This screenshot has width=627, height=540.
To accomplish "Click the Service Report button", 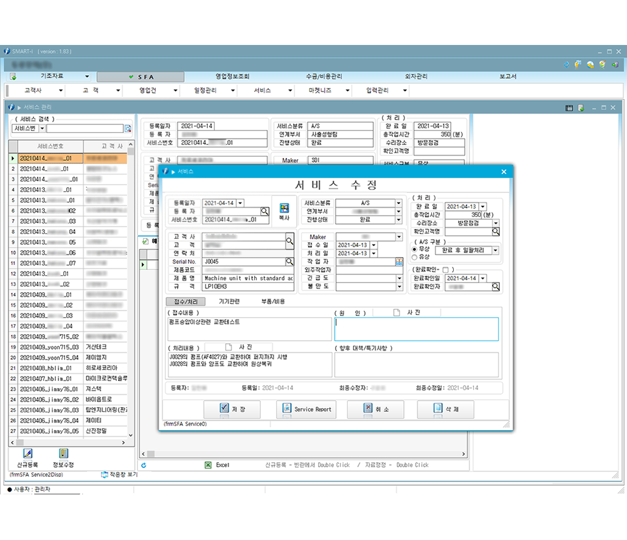I will [306, 409].
